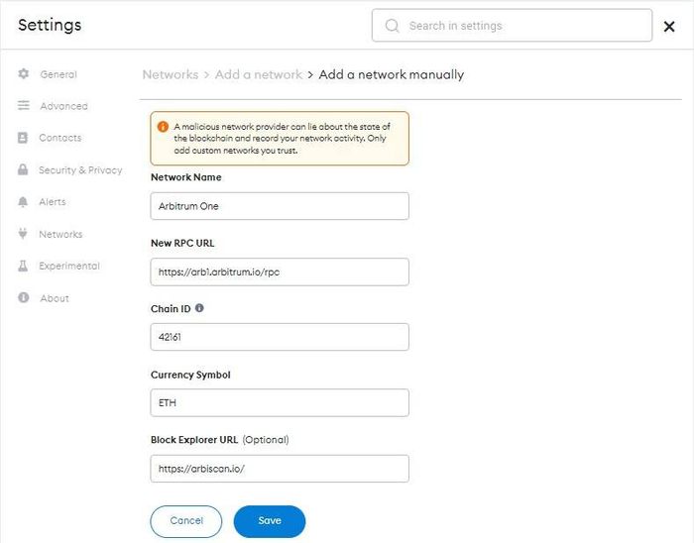
Task: Click the (Optional) label text
Action: click(266, 440)
